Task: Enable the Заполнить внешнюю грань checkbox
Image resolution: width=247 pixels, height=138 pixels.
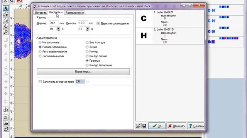Action: pyautogui.click(x=40, y=82)
